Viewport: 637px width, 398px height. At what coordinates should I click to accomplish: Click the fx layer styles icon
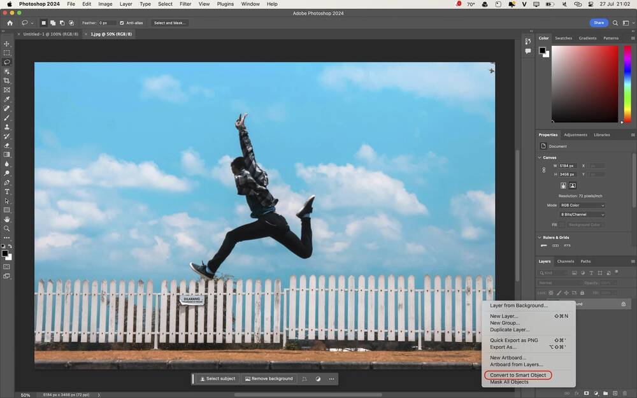click(577, 394)
